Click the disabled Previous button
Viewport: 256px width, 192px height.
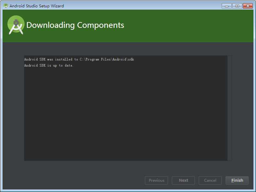(156, 180)
